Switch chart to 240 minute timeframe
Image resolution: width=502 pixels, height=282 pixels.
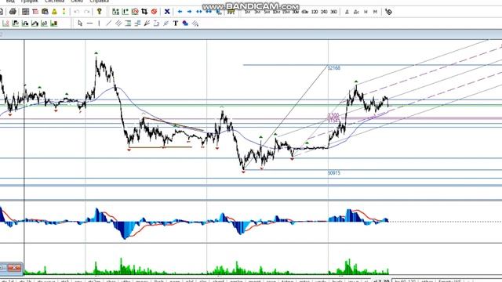pyautogui.click(x=324, y=12)
